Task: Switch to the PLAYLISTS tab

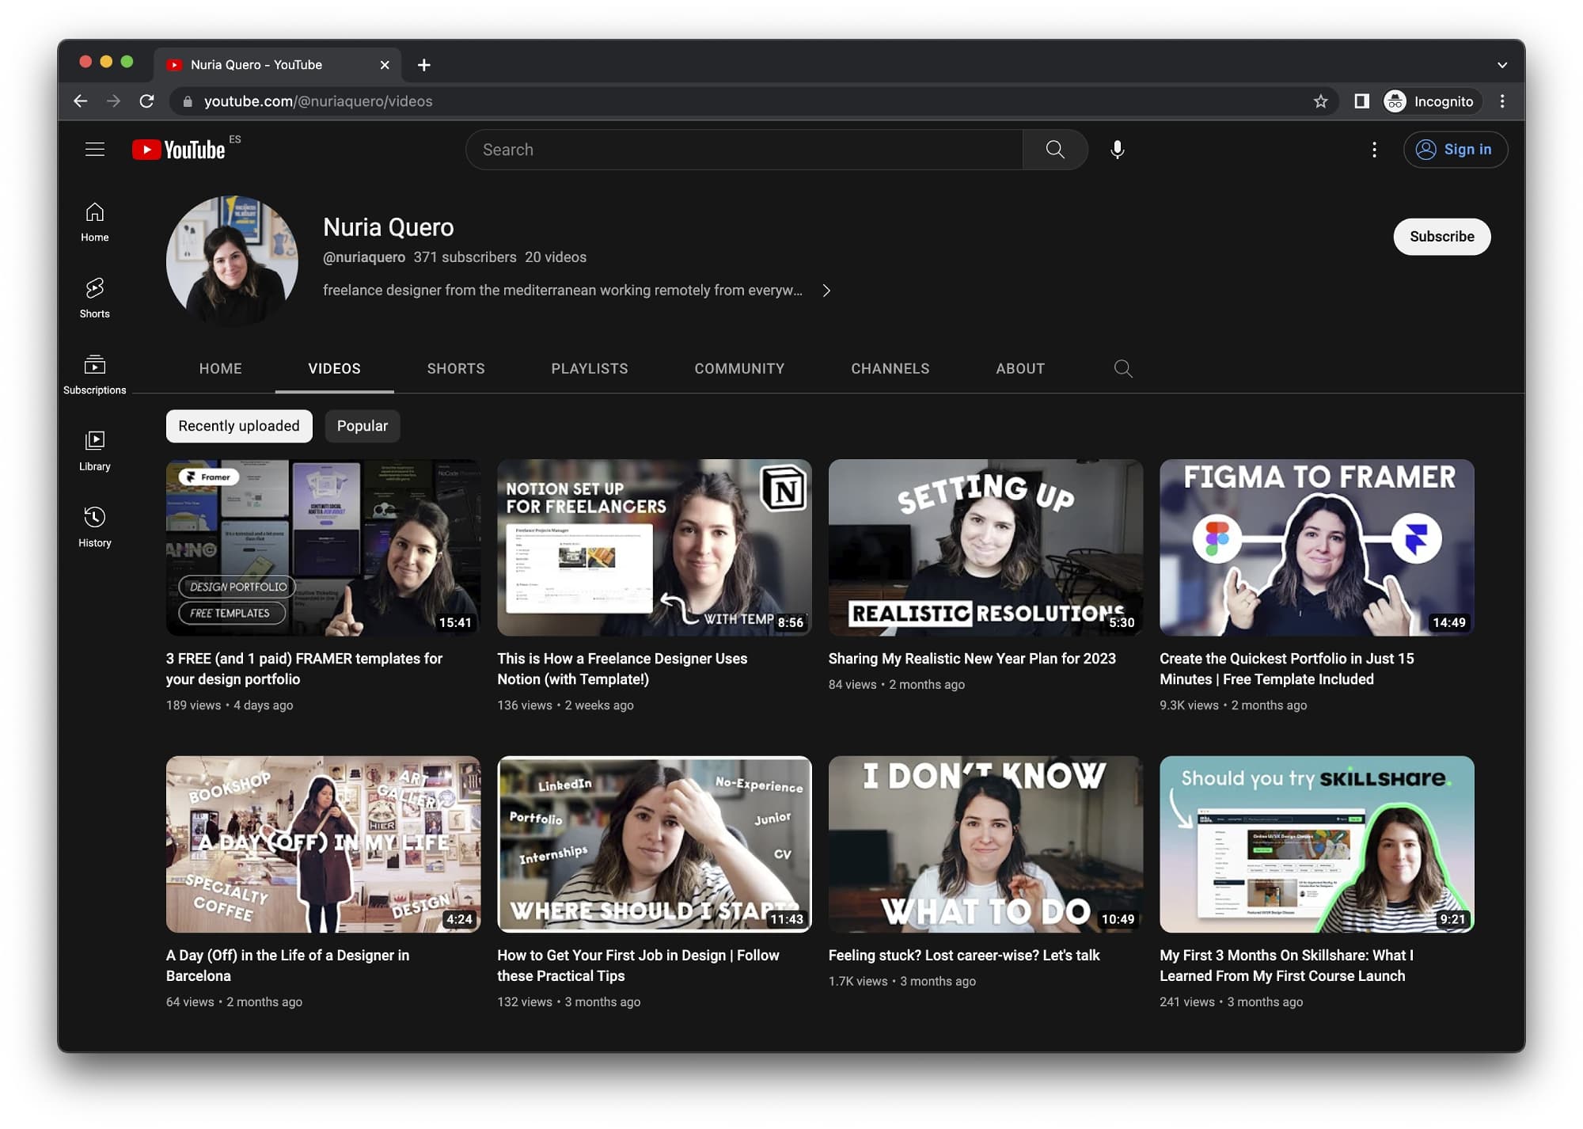Action: tap(590, 368)
